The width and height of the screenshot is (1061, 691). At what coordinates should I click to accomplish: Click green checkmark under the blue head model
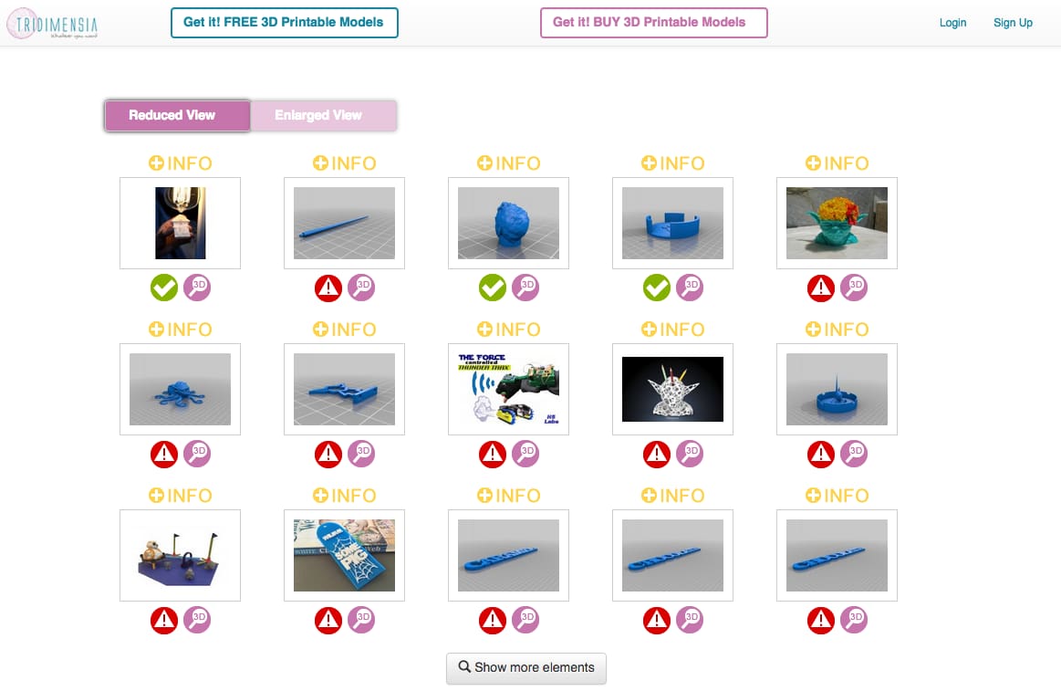pyautogui.click(x=493, y=288)
